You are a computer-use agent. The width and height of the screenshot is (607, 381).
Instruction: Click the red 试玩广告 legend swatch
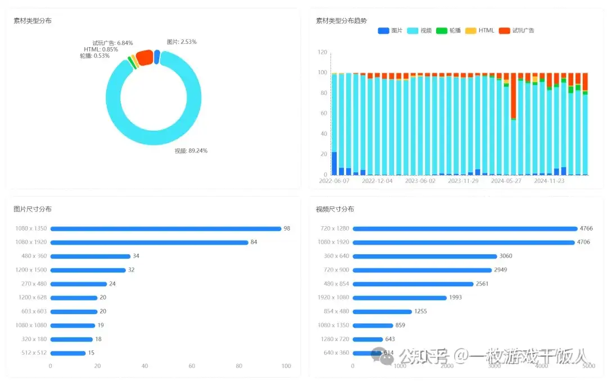pyautogui.click(x=504, y=30)
